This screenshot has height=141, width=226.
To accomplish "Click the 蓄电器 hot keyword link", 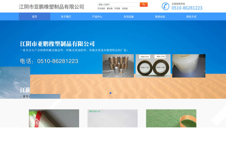I will [x=110, y=8].
